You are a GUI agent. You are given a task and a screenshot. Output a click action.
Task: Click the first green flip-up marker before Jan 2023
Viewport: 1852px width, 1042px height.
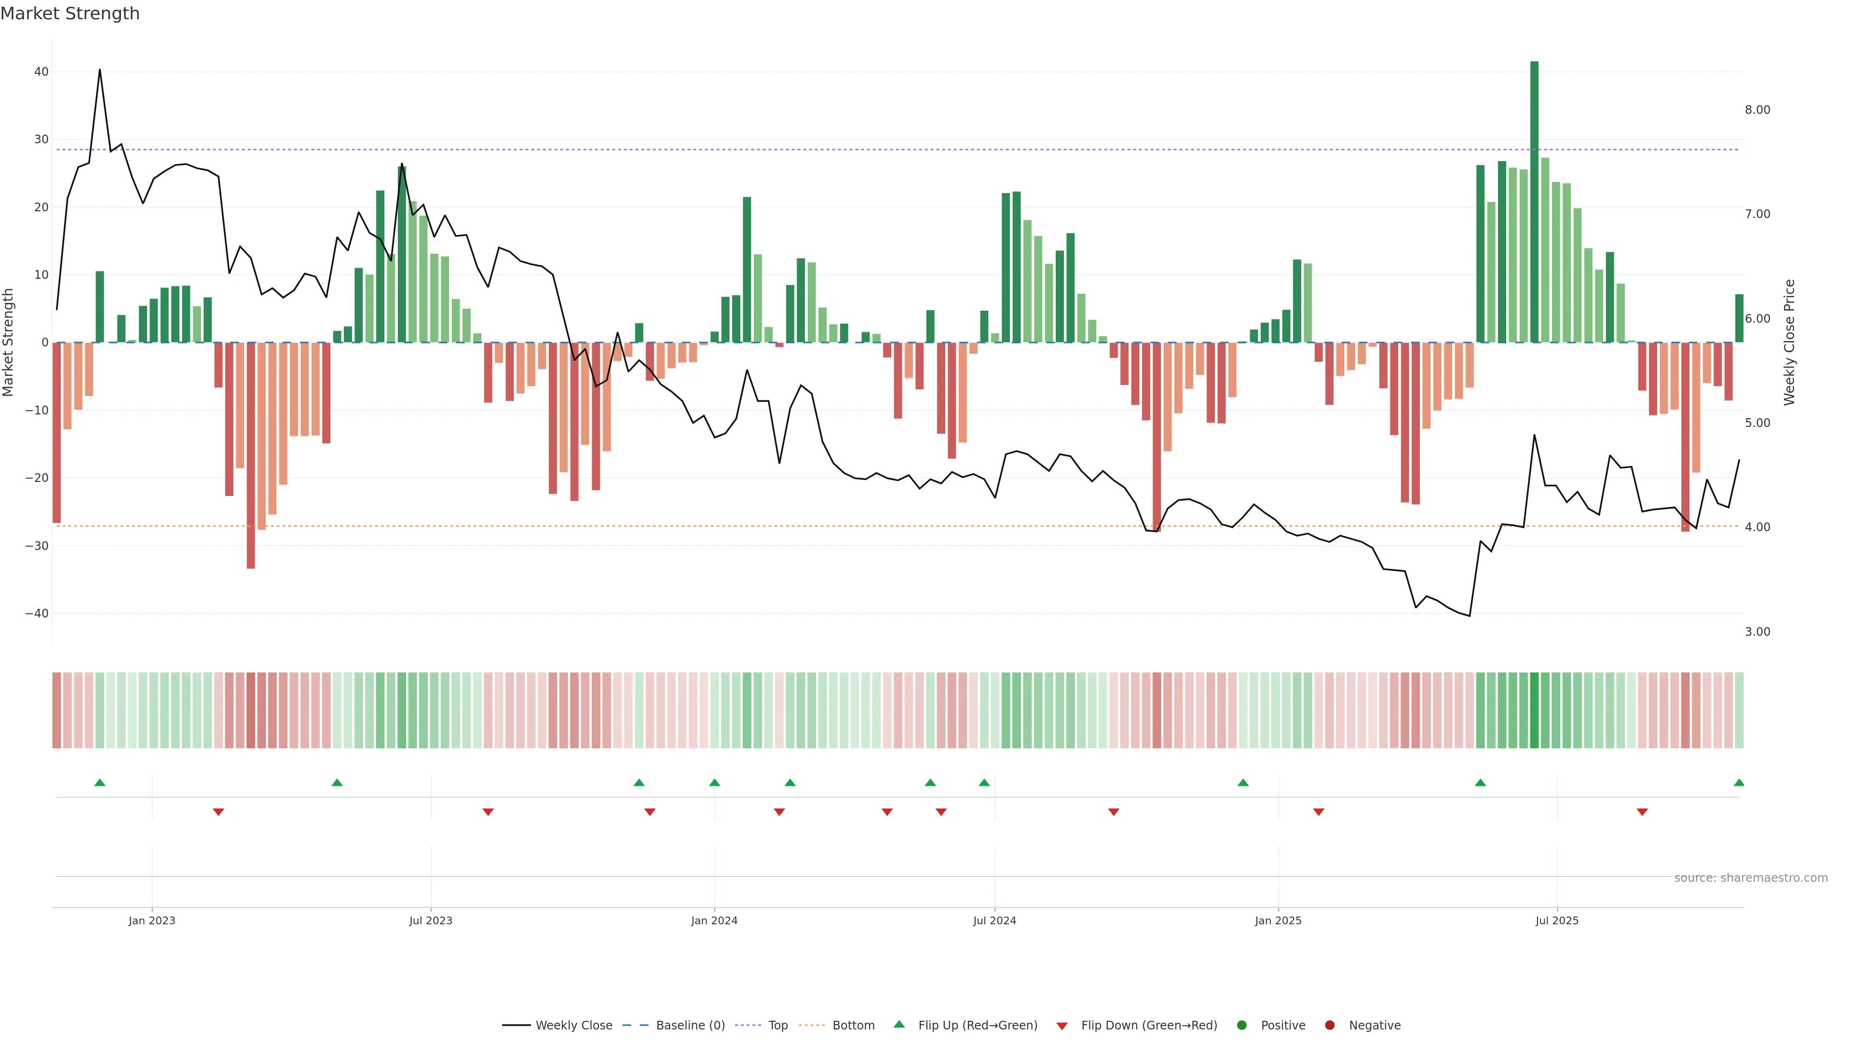click(100, 782)
